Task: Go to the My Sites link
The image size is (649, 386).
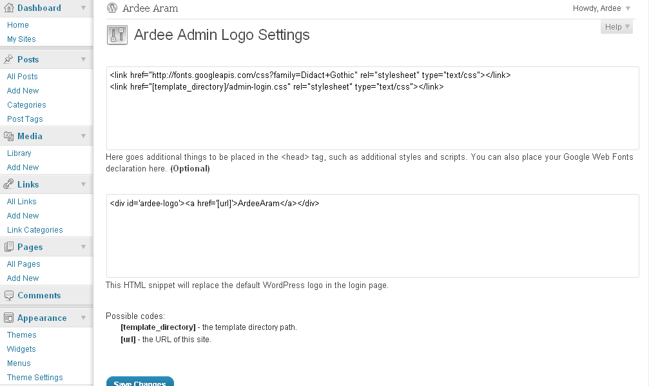Action: tap(21, 39)
